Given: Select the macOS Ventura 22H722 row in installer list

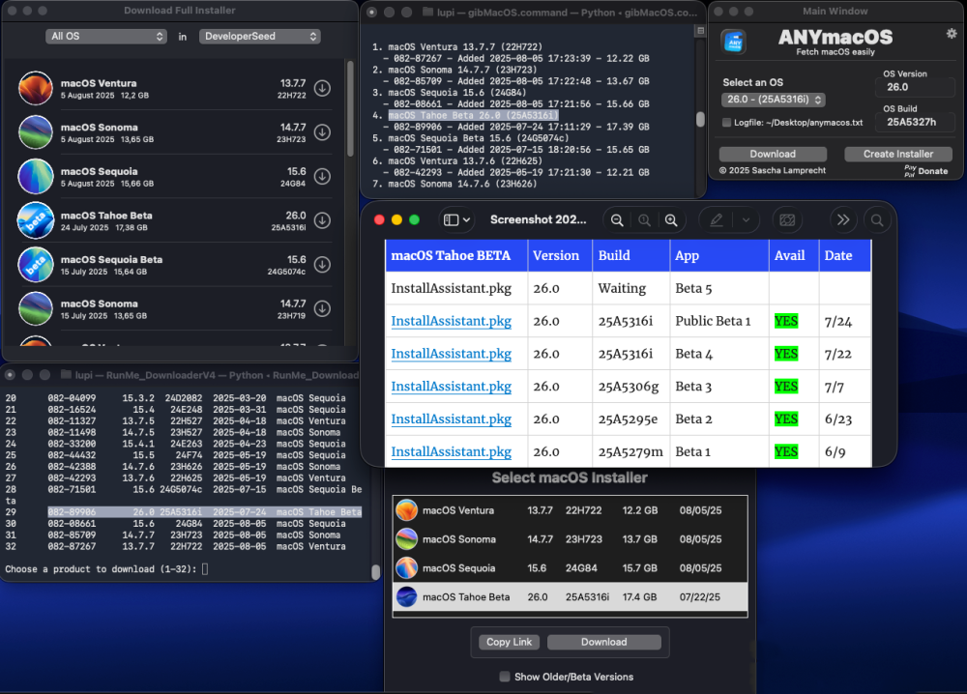Looking at the screenshot, I should click(570, 510).
